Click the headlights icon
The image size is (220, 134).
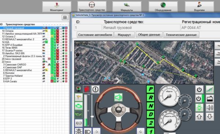click(88, 131)
